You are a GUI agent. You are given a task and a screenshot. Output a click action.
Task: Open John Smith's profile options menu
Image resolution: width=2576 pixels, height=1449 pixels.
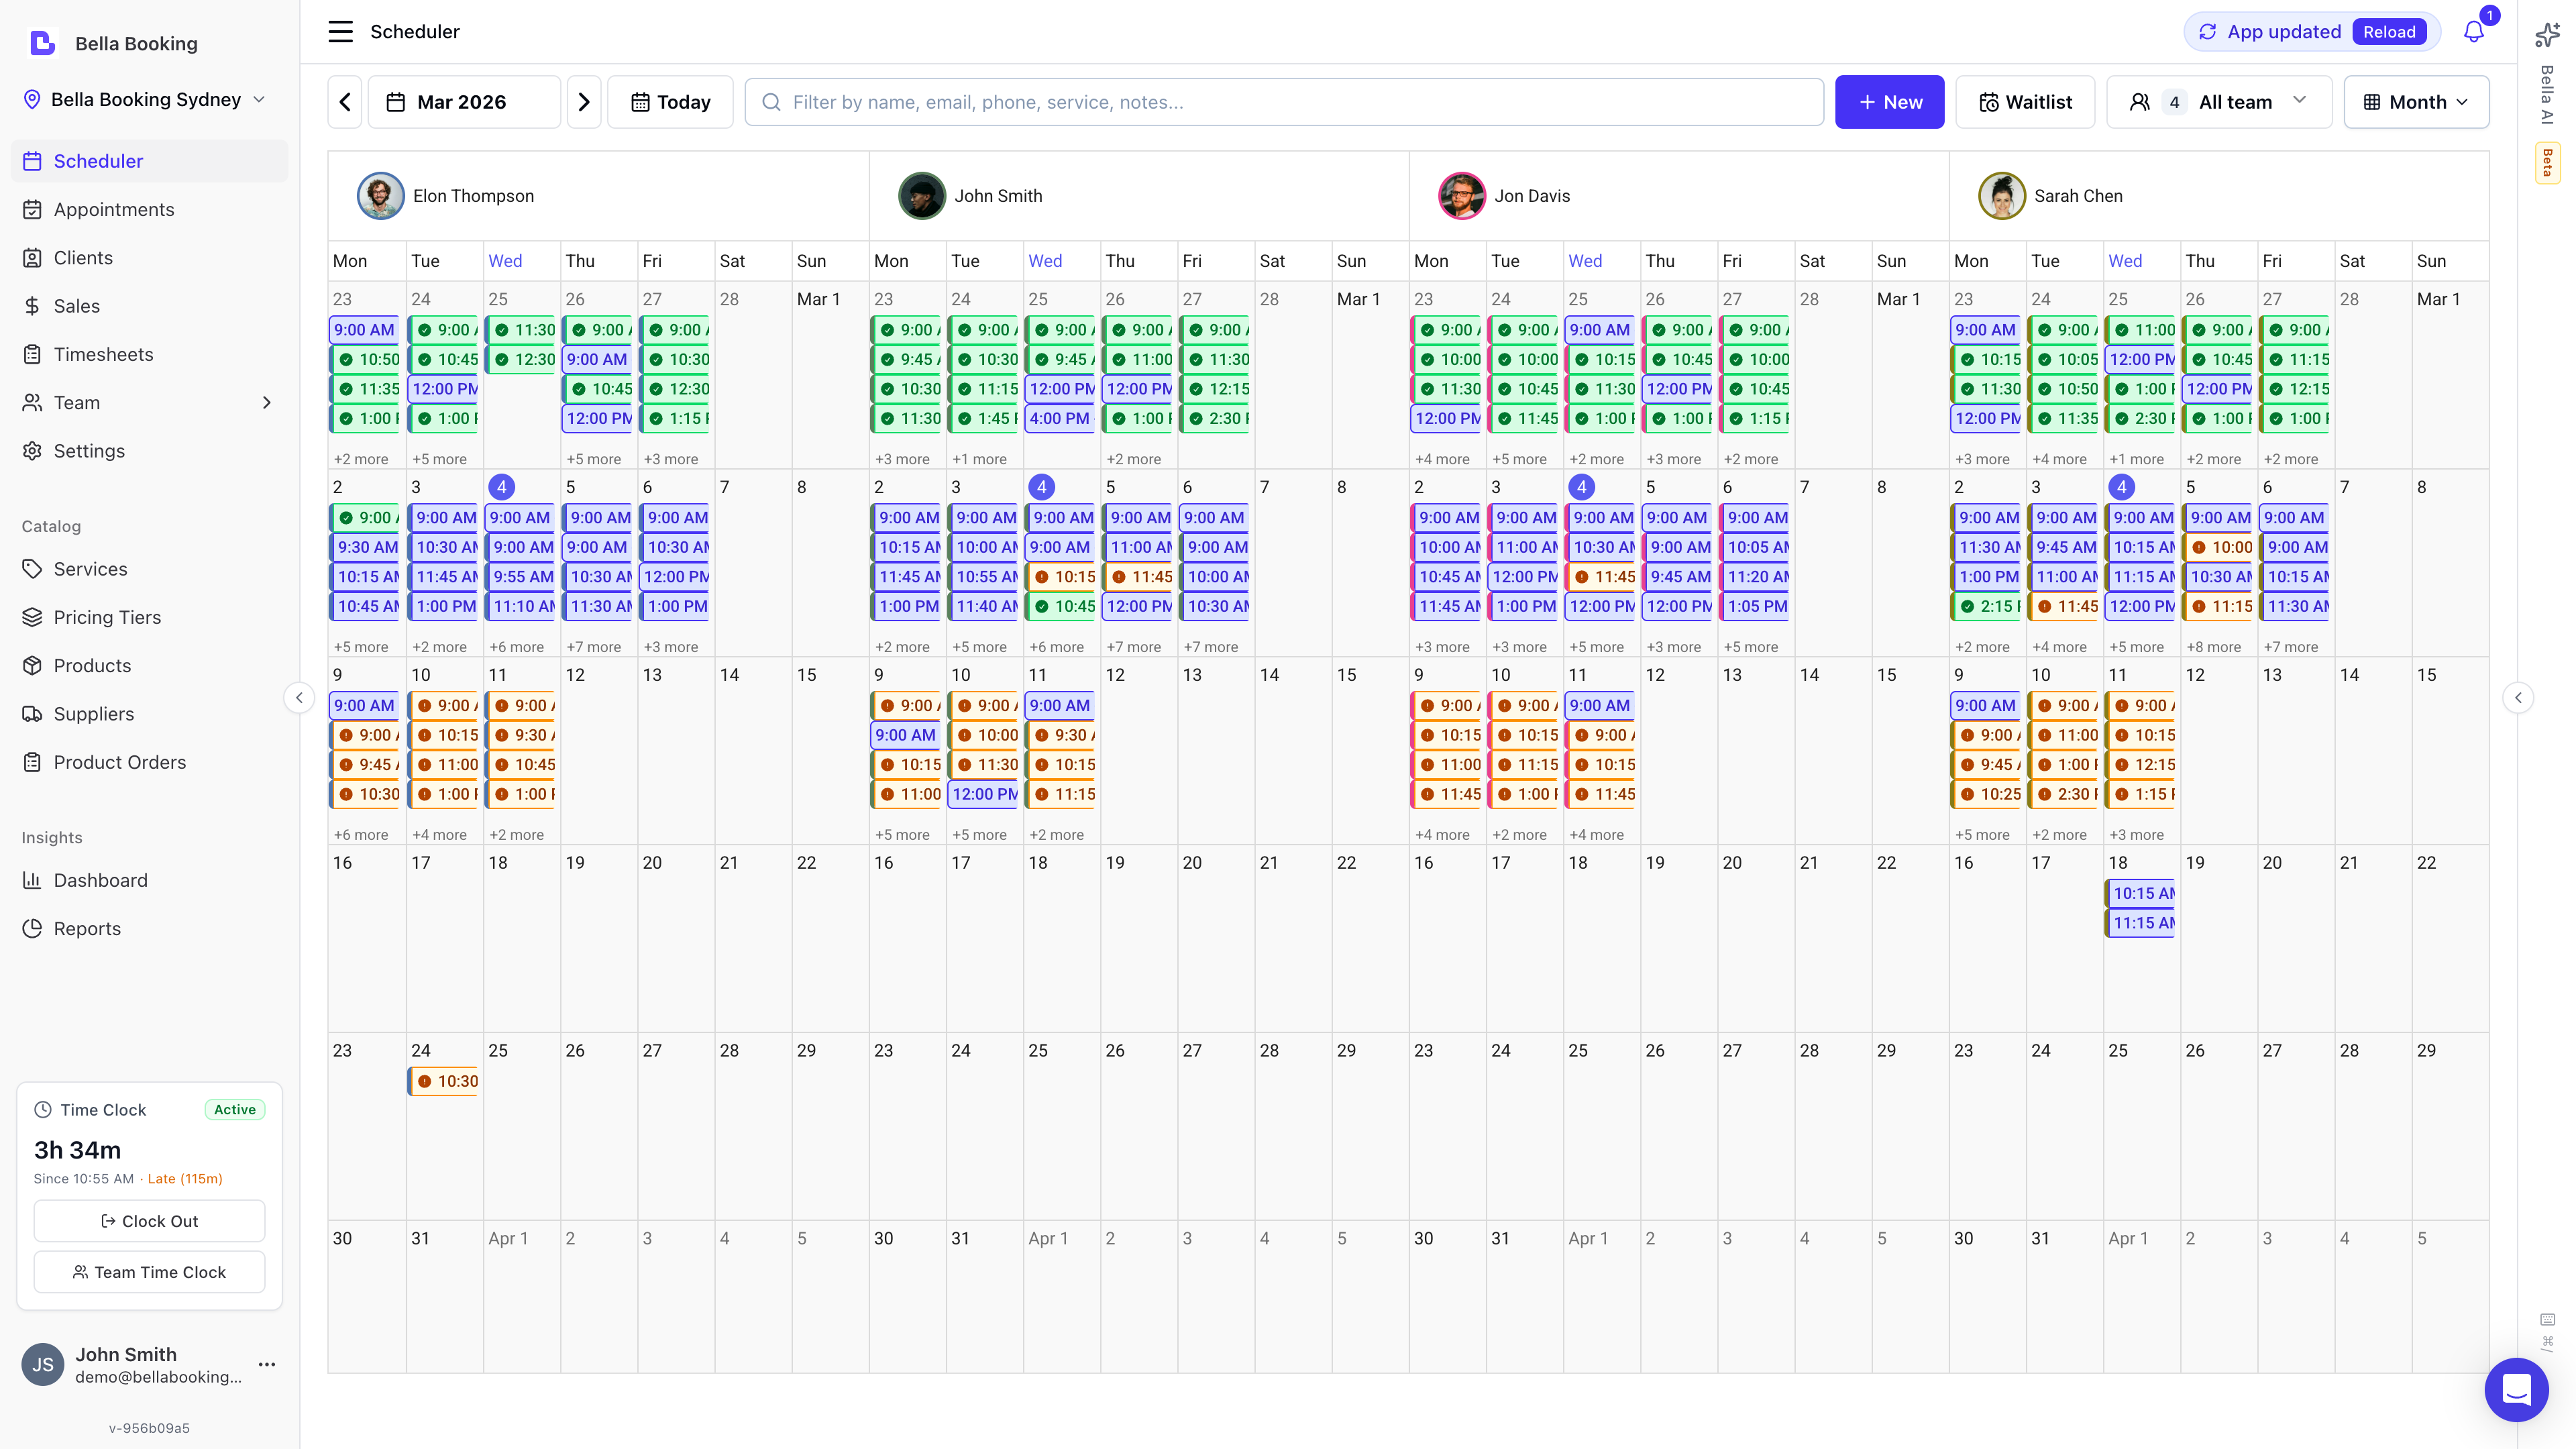[266, 1364]
